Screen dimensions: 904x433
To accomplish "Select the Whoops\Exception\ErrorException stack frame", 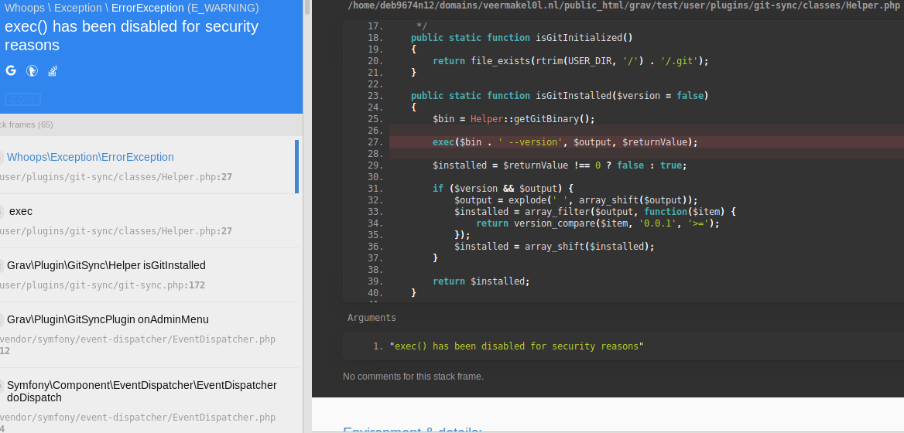I will [149, 167].
